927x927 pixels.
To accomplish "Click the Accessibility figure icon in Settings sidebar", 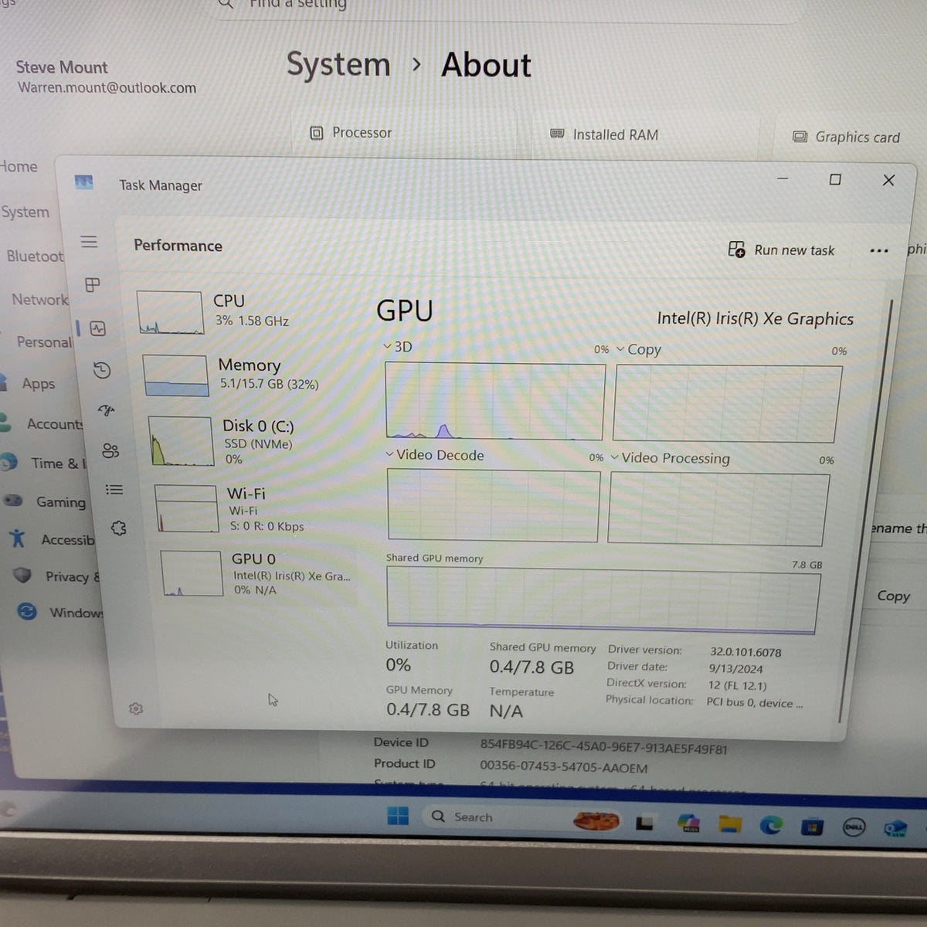I will 17,538.
